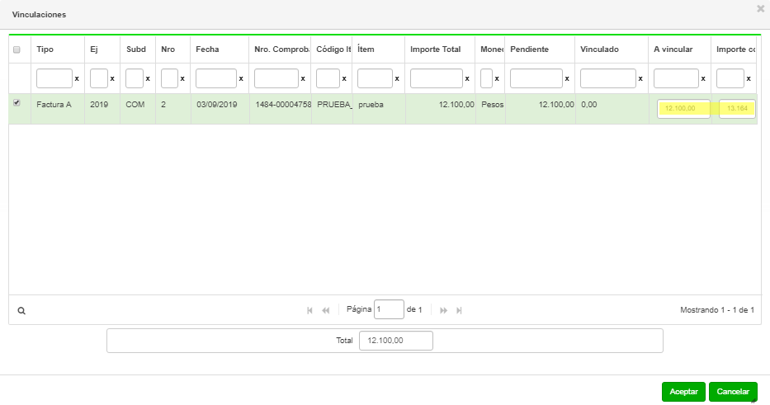
Task: Click the search magnifier icon in grid footer
Action: tap(21, 311)
